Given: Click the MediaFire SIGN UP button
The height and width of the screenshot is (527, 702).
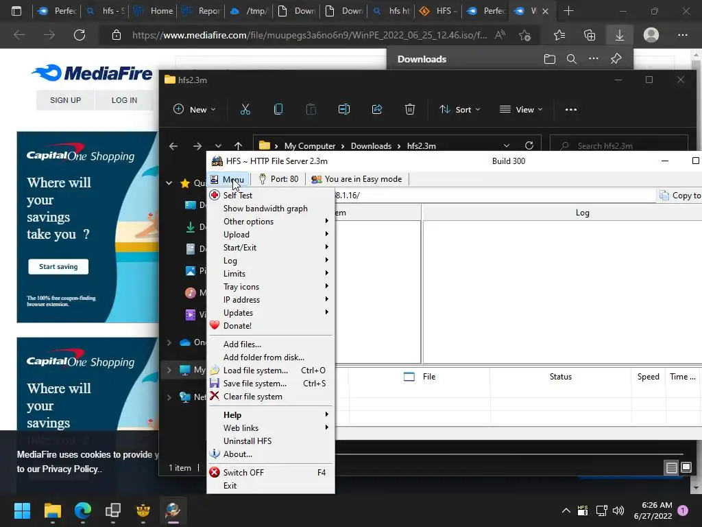Looking at the screenshot, I should tap(65, 100).
